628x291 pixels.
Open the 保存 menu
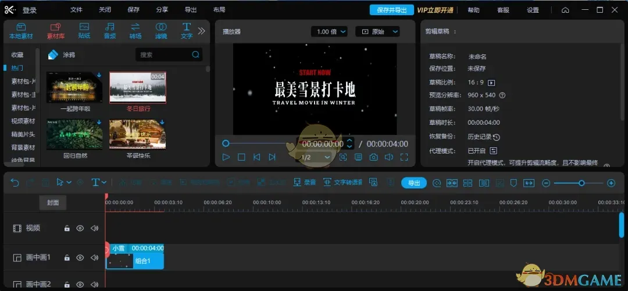(134, 10)
